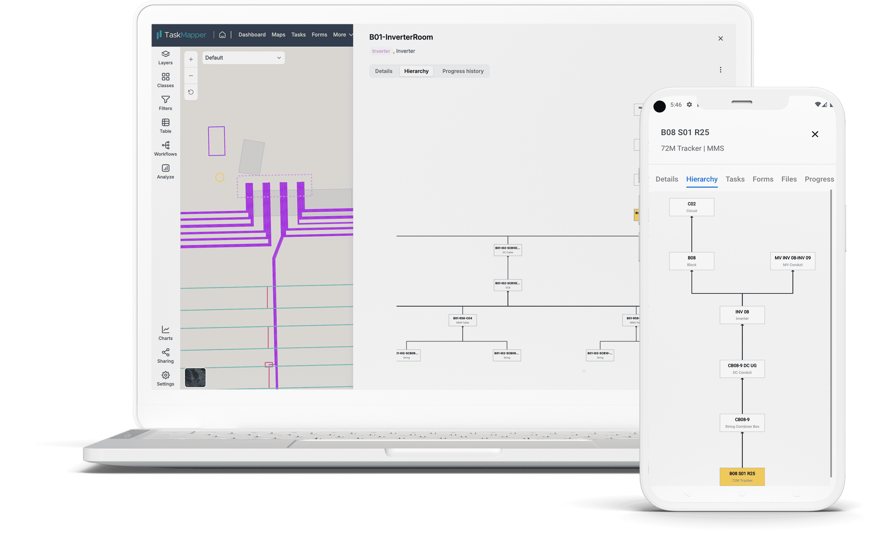The height and width of the screenshot is (533, 875).
Task: Select the Hierarchy tab in the laptop panel
Action: (416, 71)
